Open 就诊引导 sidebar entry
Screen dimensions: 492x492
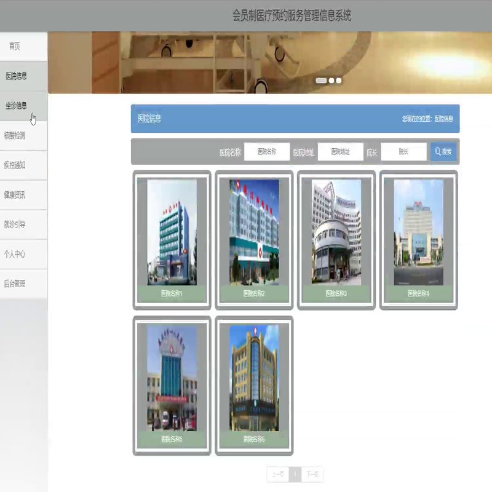[x=23, y=224]
